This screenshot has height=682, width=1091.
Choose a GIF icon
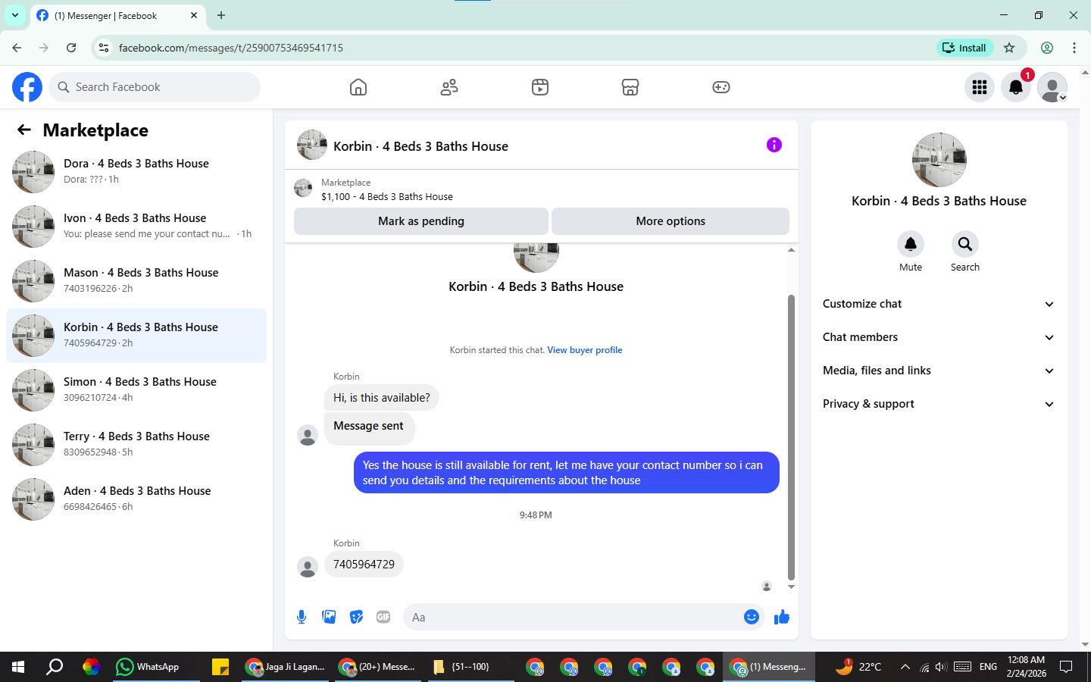(x=383, y=617)
